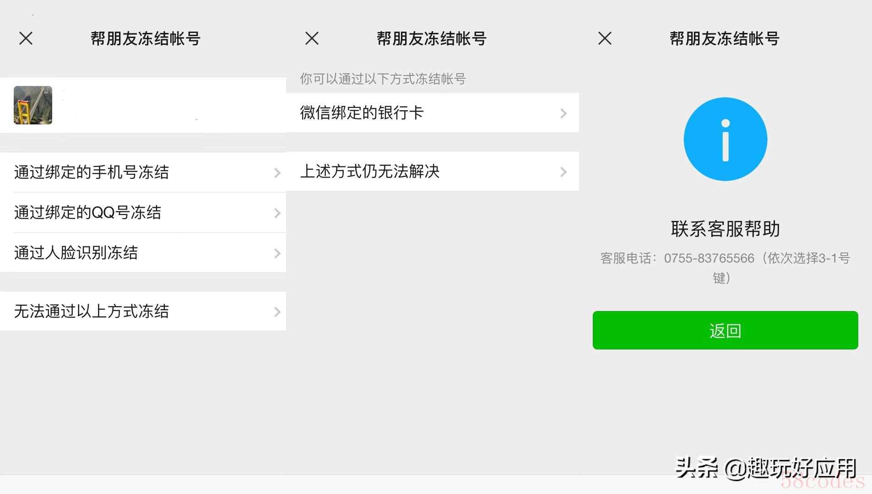This screenshot has height=494, width=872.
Task: Close the right 帮朋友冻结帐号 panel with X
Action: pyautogui.click(x=605, y=38)
